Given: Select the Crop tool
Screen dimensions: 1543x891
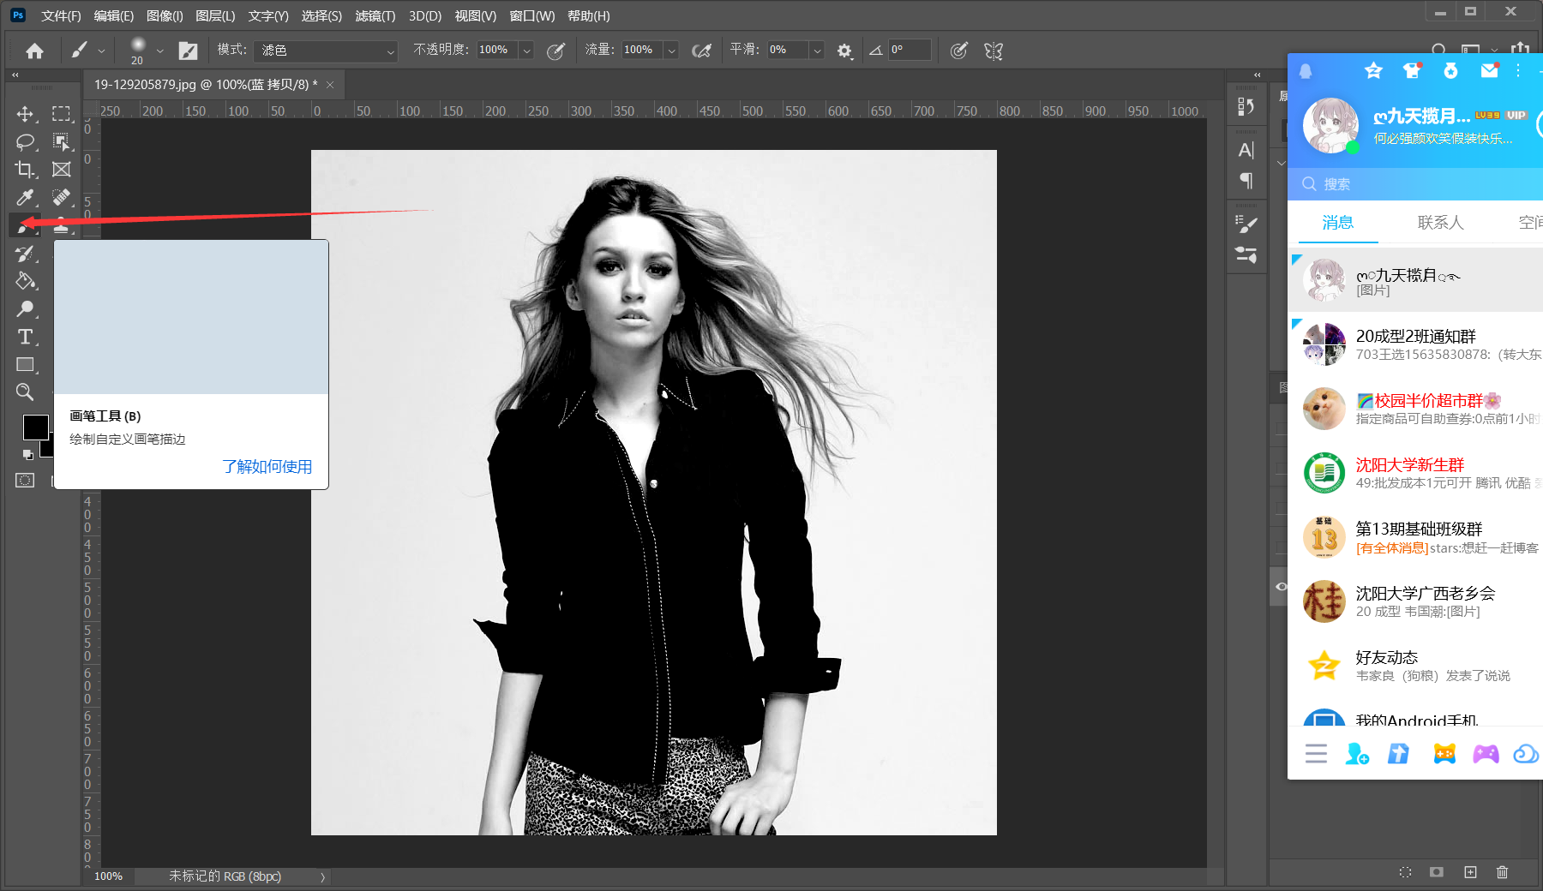Looking at the screenshot, I should click(x=25, y=170).
